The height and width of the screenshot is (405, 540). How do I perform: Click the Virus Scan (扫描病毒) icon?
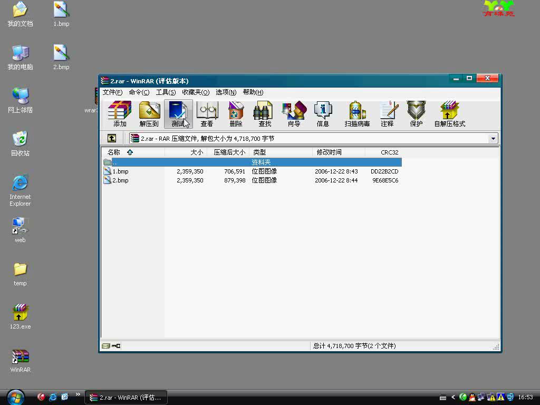tap(357, 114)
